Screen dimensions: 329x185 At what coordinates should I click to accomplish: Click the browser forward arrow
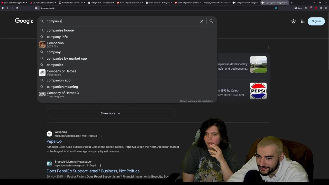[x=12, y=8]
